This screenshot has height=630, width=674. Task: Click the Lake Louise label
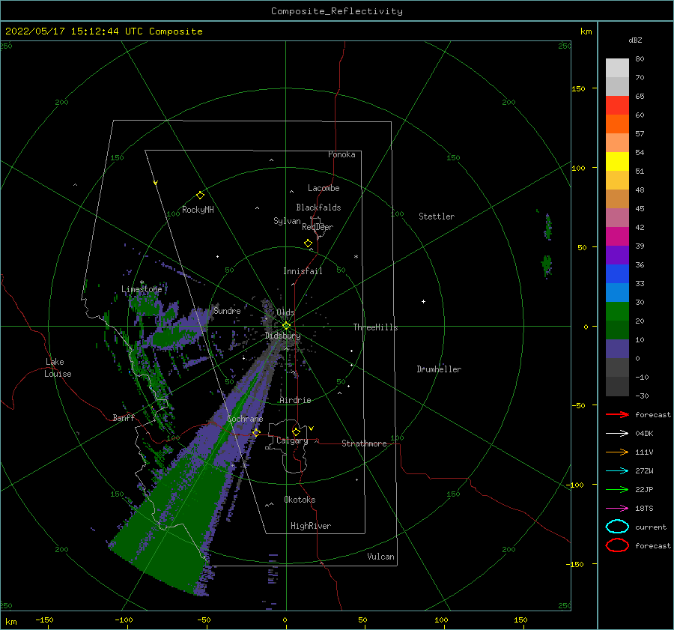pyautogui.click(x=58, y=368)
